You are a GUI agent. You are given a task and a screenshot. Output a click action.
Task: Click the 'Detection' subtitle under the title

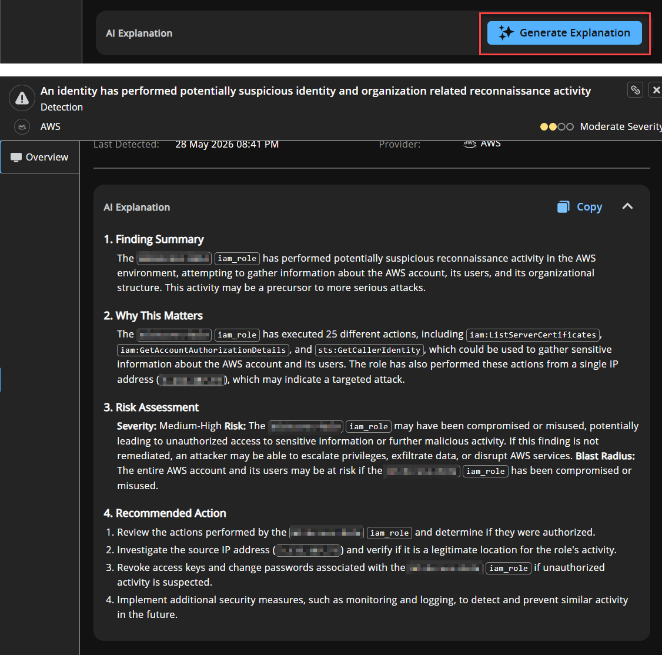pyautogui.click(x=62, y=107)
